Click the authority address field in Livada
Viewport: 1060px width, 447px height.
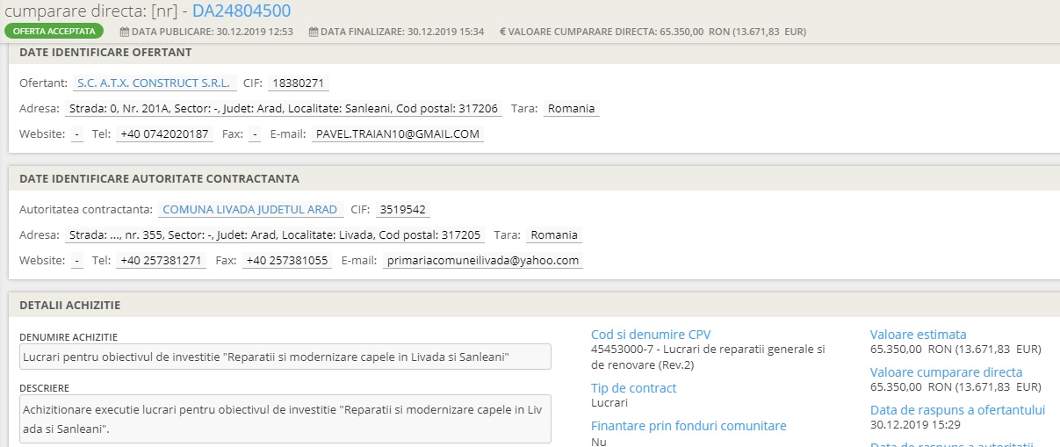tap(274, 235)
